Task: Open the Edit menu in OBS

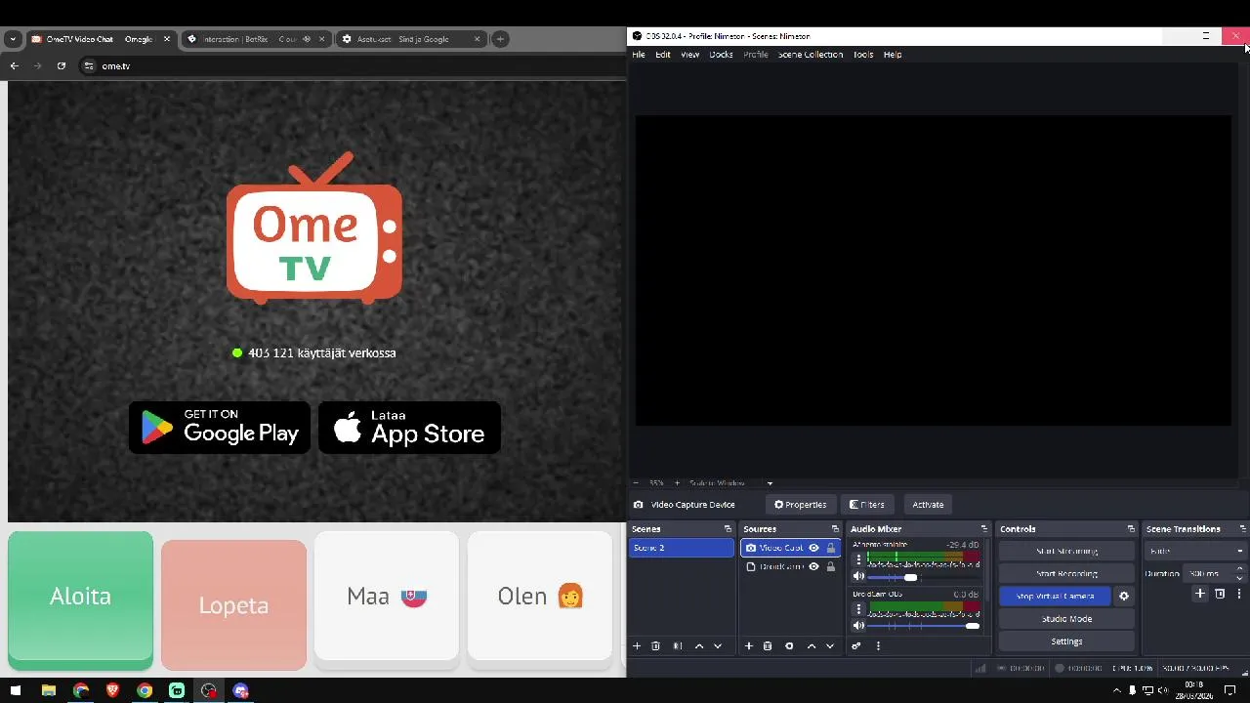Action: 663,55
